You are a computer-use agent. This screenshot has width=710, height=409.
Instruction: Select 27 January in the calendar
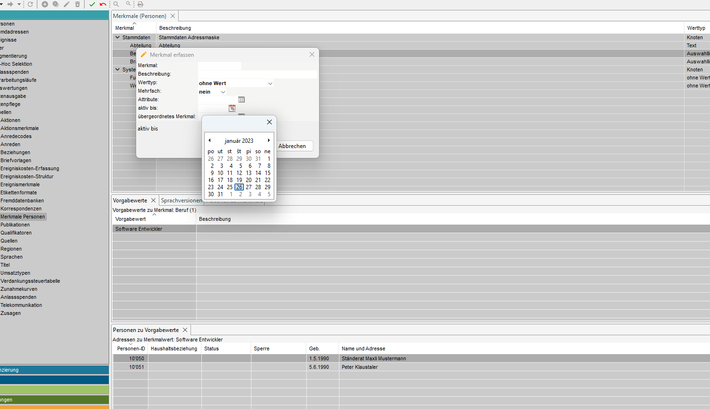(249, 187)
